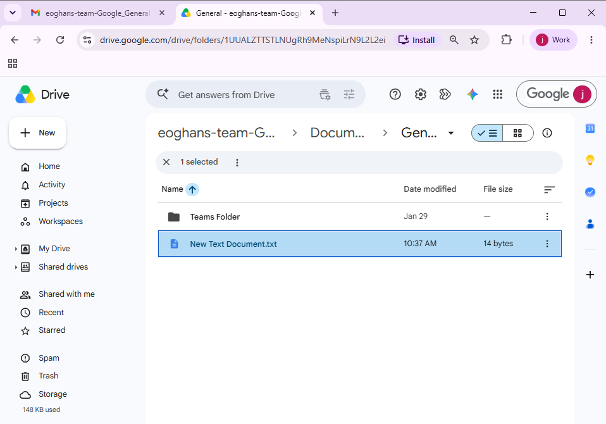Open Projects in sidebar

point(53,203)
